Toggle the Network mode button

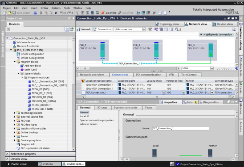[84, 29]
